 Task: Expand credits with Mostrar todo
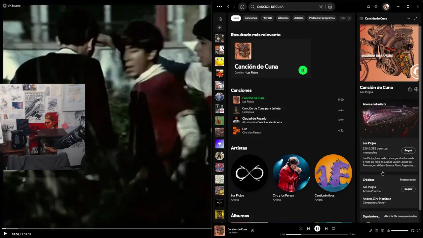408,180
